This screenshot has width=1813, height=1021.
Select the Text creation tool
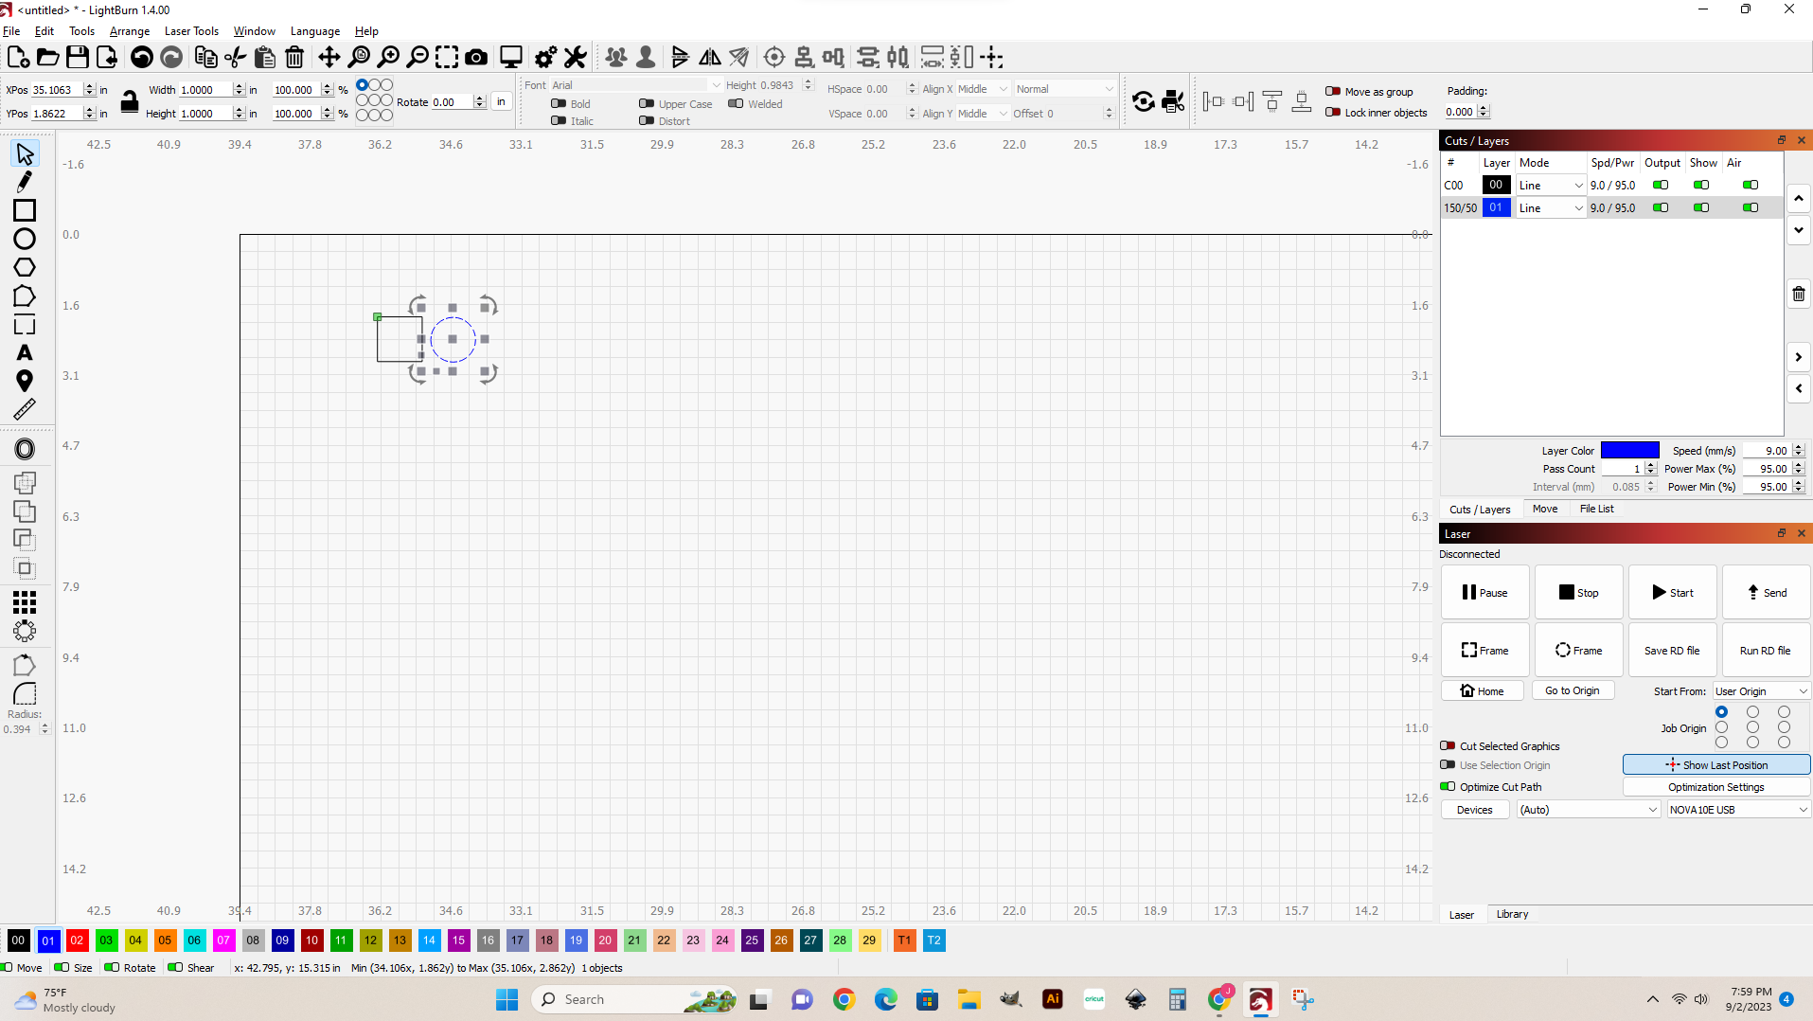tap(25, 352)
